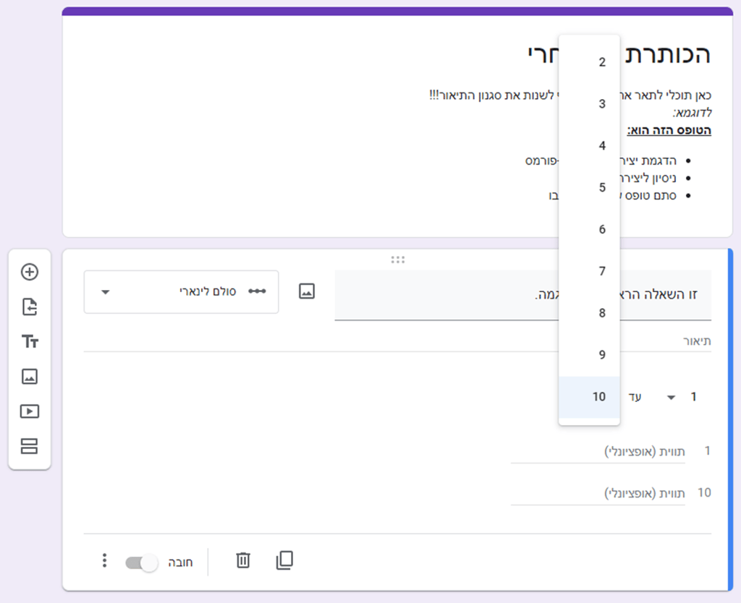Viewport: 741px width, 603px height.
Task: Select 4 in scale dropdown list
Action: 589,145
